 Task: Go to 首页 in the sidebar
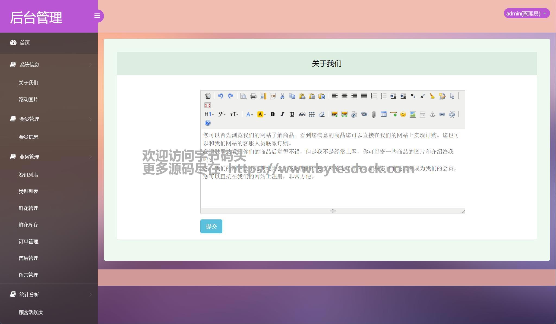[x=25, y=43]
